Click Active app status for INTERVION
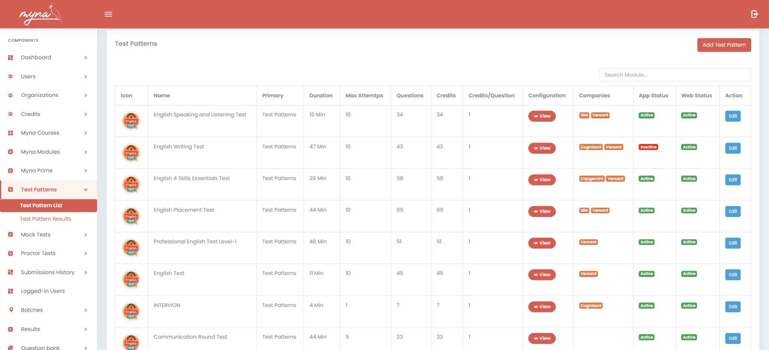The height and width of the screenshot is (350, 769). (x=647, y=306)
